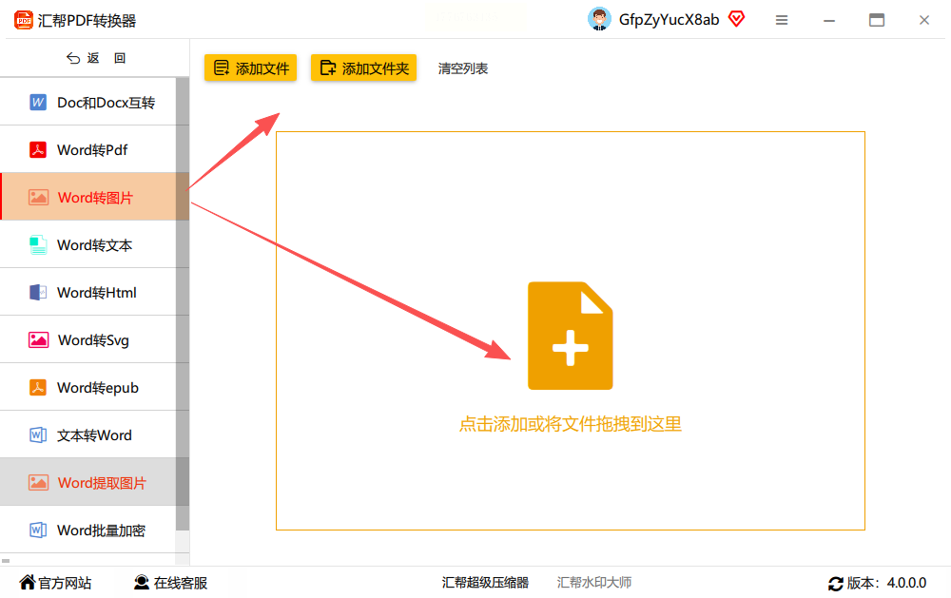Open the hamburger menu in title bar
Image resolution: width=951 pixels, height=598 pixels.
[x=782, y=20]
